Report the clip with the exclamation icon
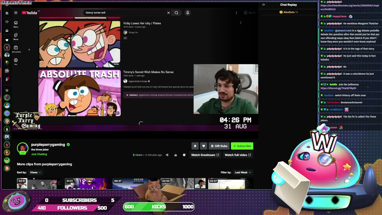Viewport: 382px width, 215px height. 184,155
